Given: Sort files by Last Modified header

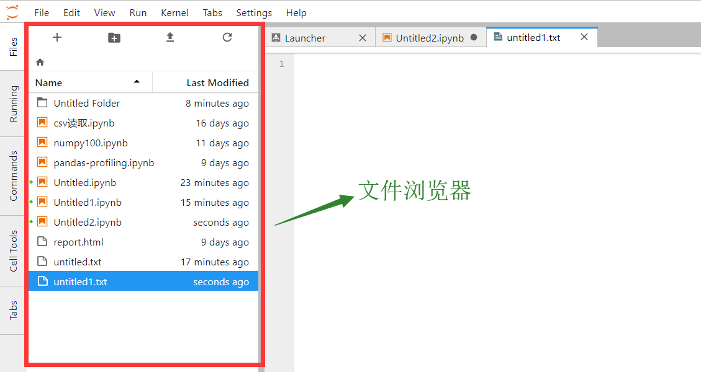Looking at the screenshot, I should (206, 82).
